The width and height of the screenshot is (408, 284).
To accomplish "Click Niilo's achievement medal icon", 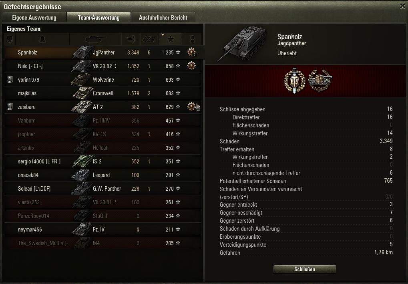I will coord(191,66).
